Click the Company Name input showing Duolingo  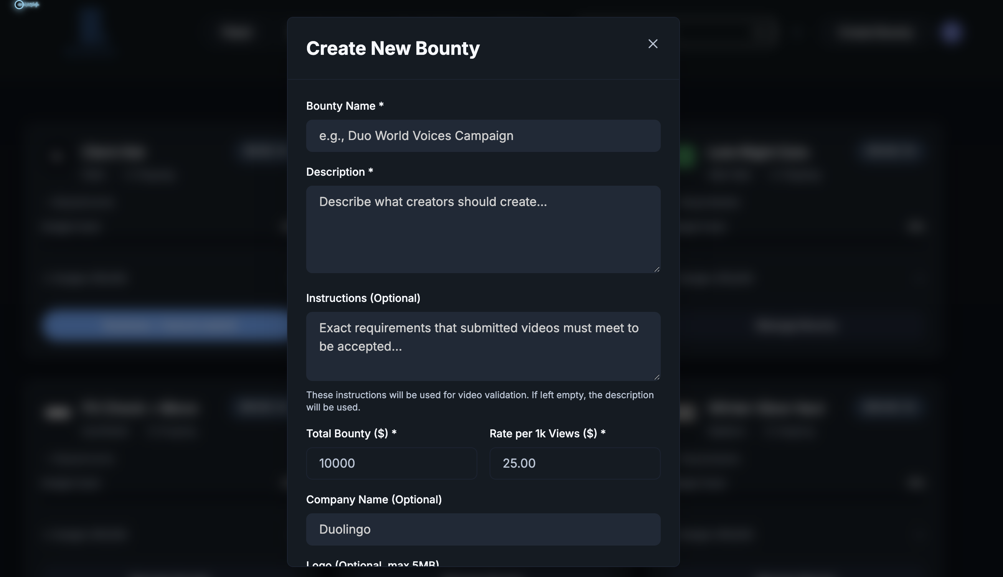[483, 529]
